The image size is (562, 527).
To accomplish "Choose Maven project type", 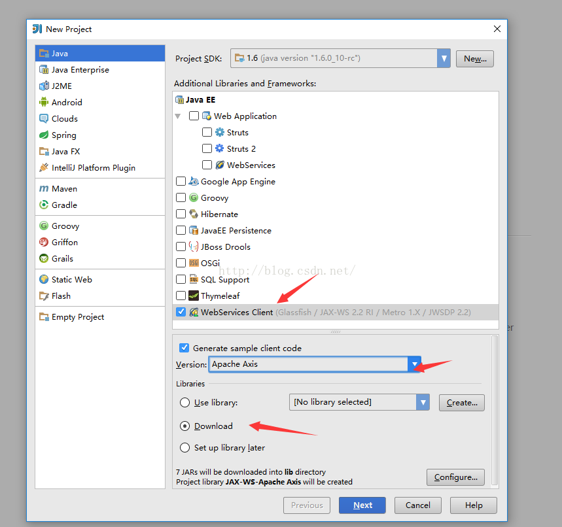I will [x=100, y=188].
